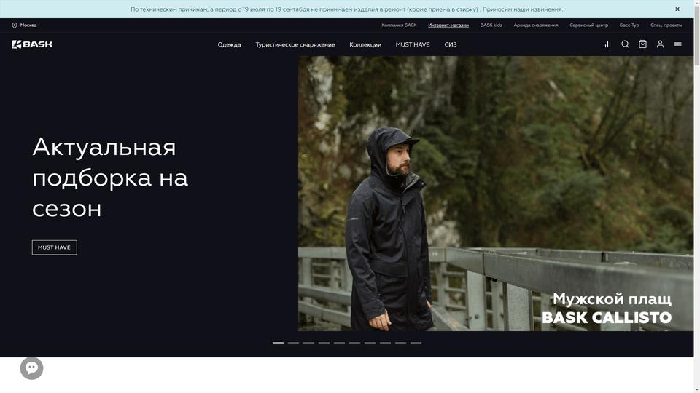Open the СИЗ menu item

tap(451, 44)
